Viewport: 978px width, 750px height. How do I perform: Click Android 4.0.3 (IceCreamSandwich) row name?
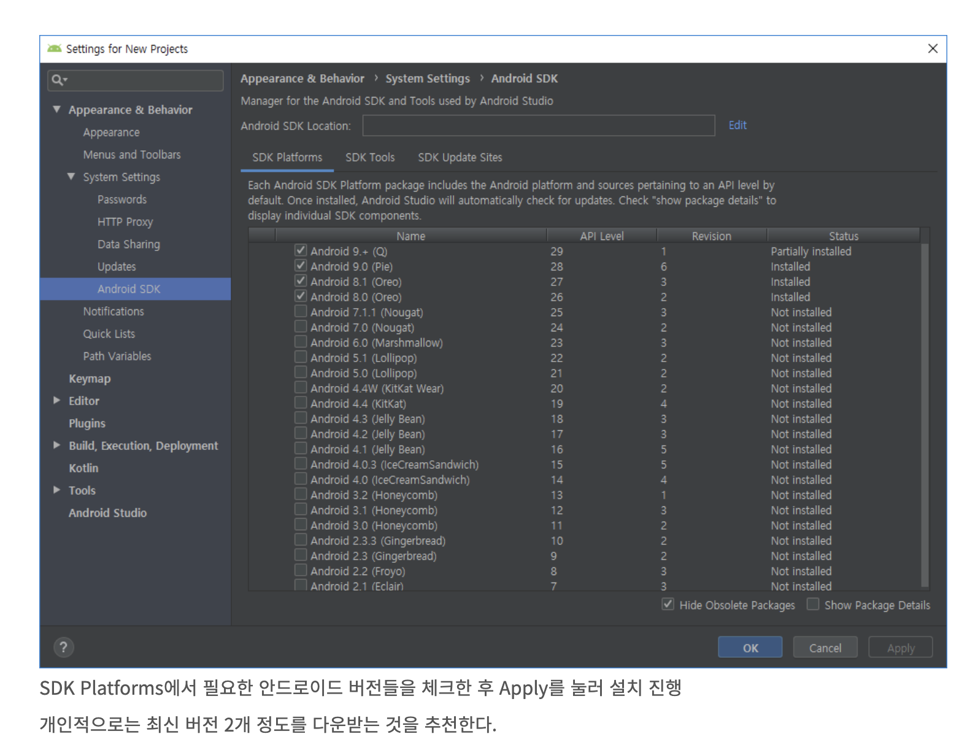(395, 465)
